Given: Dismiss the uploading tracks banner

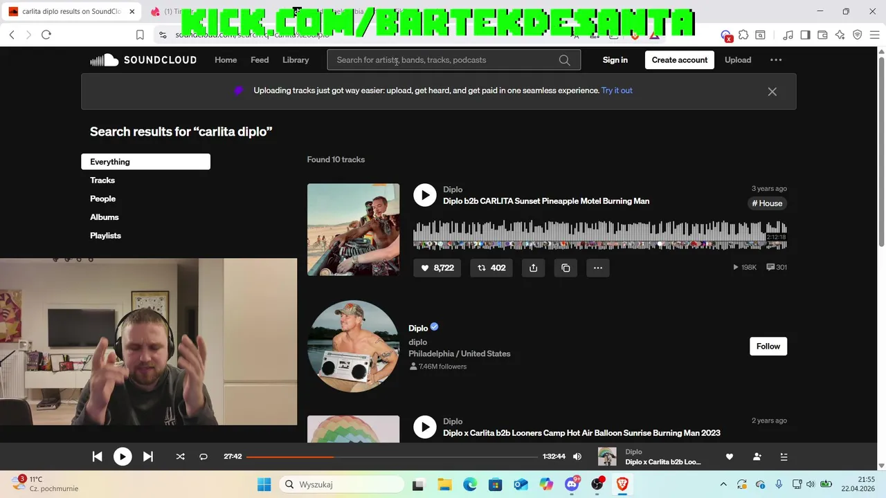Looking at the screenshot, I should (772, 91).
